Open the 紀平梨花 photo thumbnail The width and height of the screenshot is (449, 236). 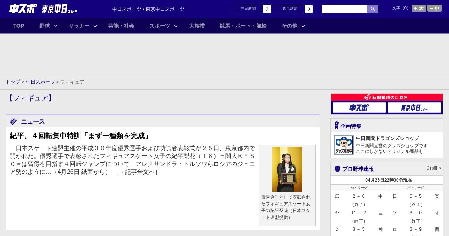287,169
